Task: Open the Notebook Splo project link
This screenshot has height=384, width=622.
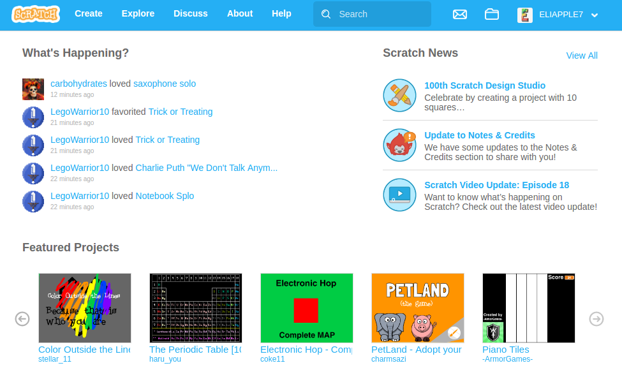Action: pyautogui.click(x=165, y=196)
